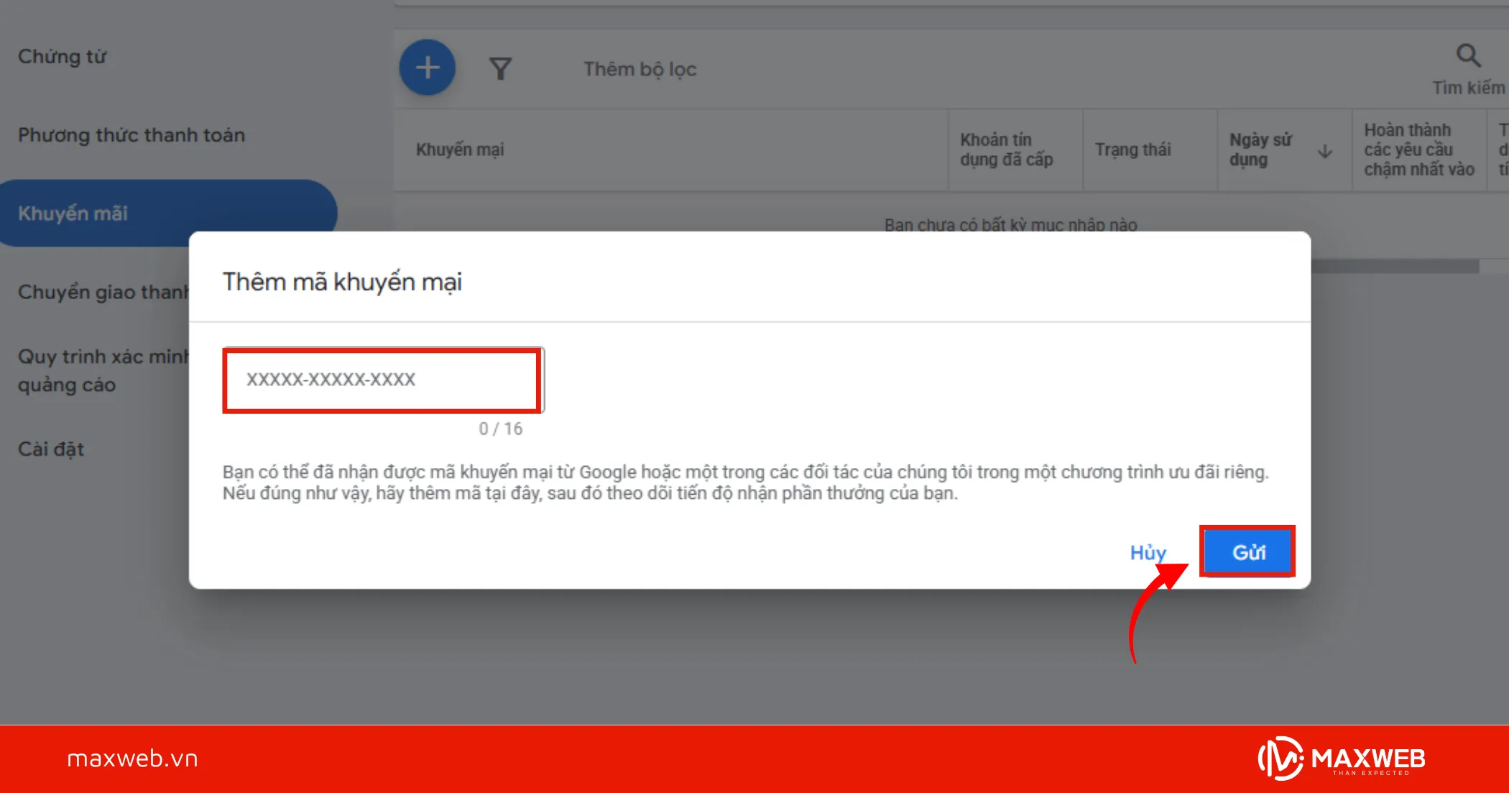Click the MAXWEB logo in footer

coord(1341,758)
